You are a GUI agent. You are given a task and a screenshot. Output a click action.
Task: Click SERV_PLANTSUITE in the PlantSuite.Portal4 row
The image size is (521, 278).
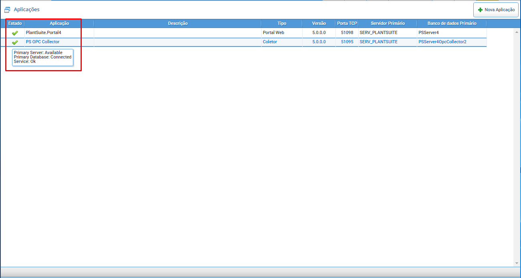pos(379,32)
